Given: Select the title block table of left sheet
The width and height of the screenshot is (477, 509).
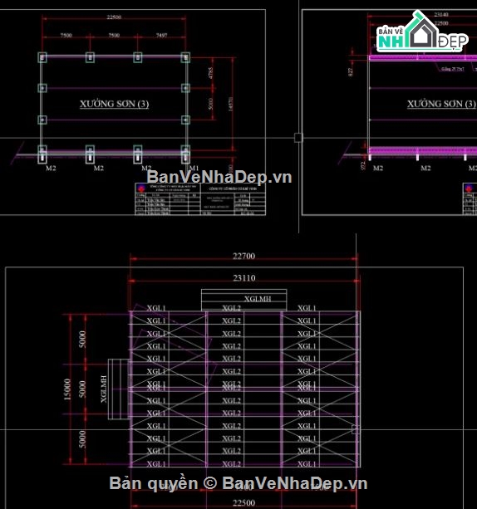Looking at the screenshot, I should coord(200,199).
